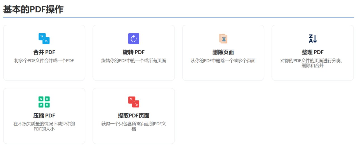Click empty area at bottom of 删除页面 card

pyautogui.click(x=223, y=73)
